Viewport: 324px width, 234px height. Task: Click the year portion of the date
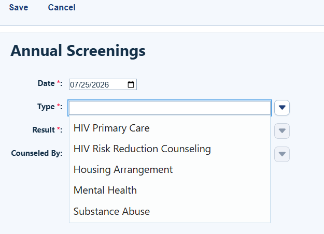(100, 84)
